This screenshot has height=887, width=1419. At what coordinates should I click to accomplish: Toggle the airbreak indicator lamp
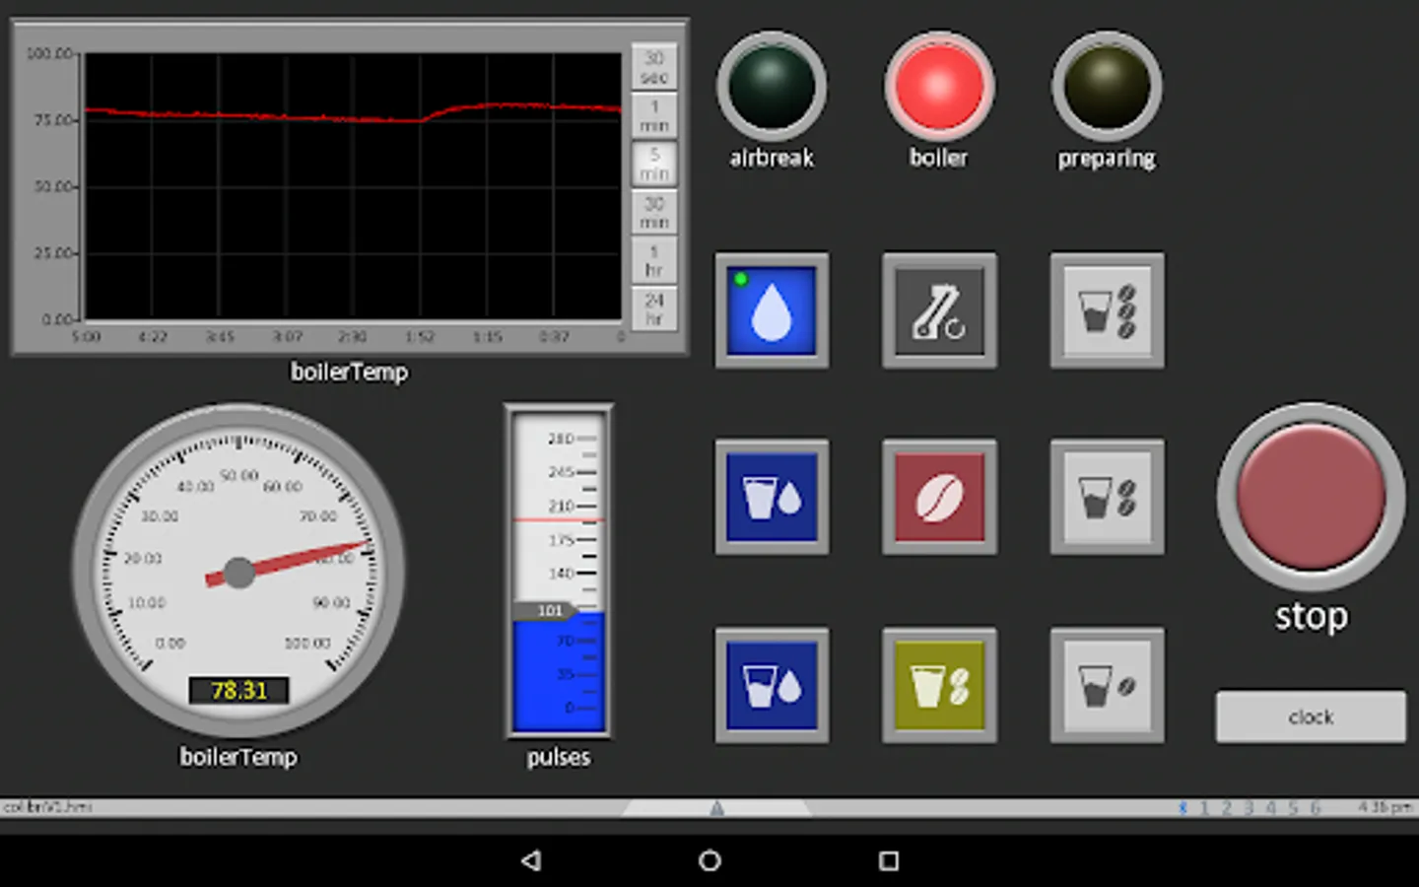[x=772, y=86]
